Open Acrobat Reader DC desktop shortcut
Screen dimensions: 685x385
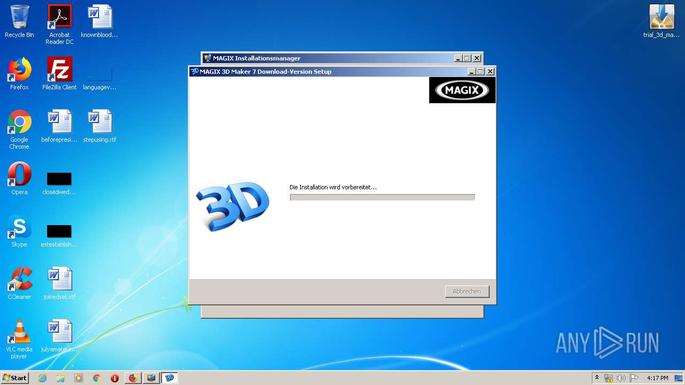coord(59,25)
